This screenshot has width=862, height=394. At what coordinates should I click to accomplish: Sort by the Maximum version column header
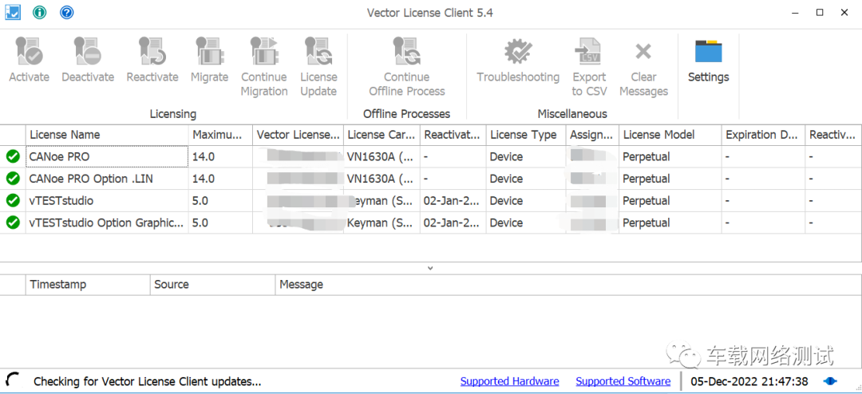[x=220, y=135]
